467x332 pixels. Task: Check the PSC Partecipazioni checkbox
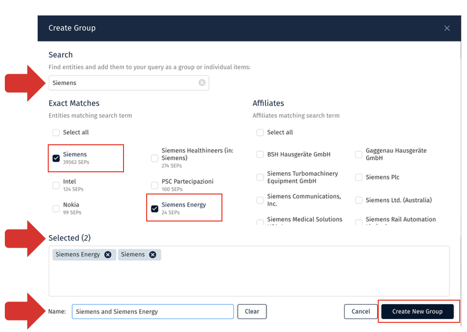[154, 185]
